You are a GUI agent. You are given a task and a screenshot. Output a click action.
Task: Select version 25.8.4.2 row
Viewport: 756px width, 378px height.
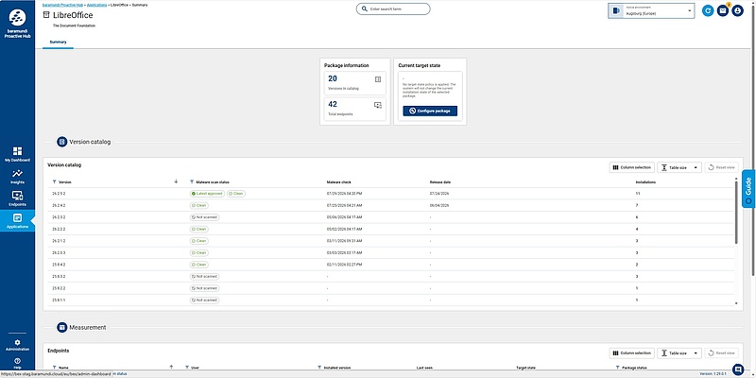pyautogui.click(x=390, y=265)
